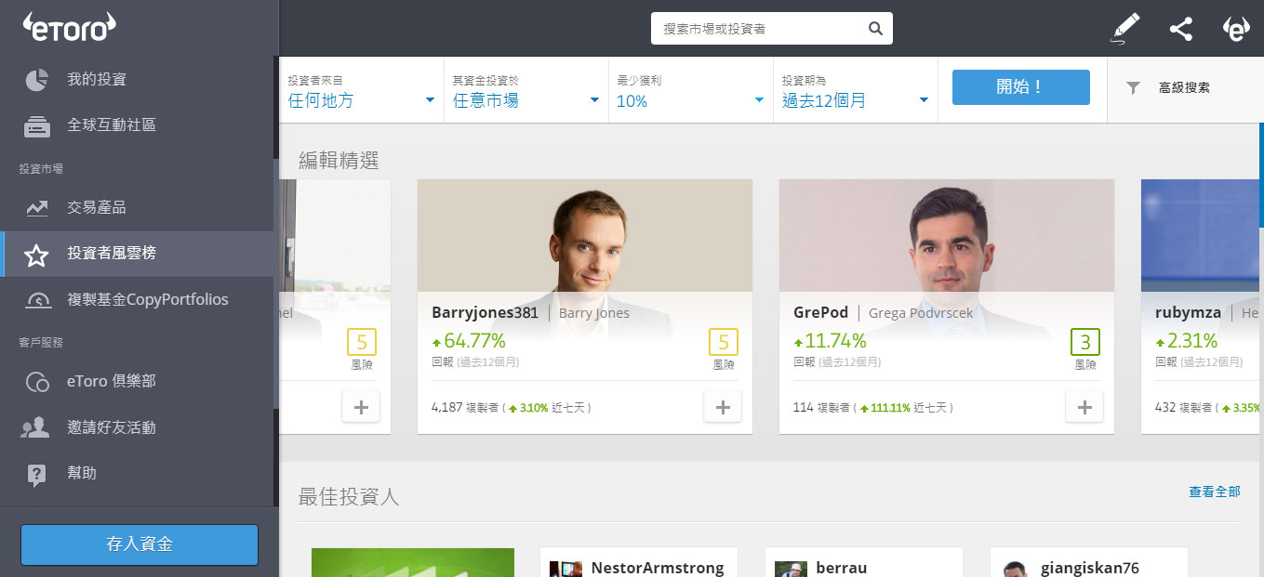Click plus button to copy GrePod
The height and width of the screenshot is (577, 1264).
[1084, 406]
